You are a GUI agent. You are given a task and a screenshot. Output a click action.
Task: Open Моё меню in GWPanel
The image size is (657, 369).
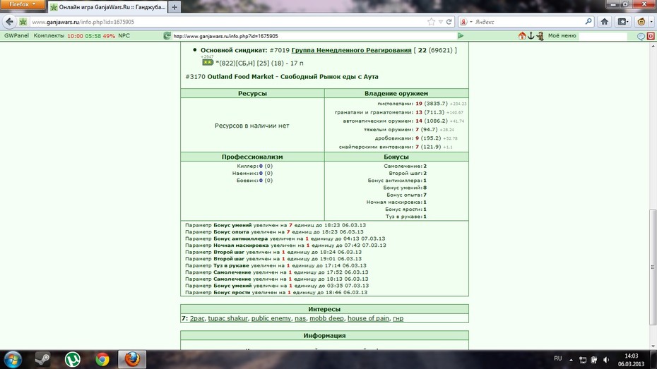tap(562, 36)
